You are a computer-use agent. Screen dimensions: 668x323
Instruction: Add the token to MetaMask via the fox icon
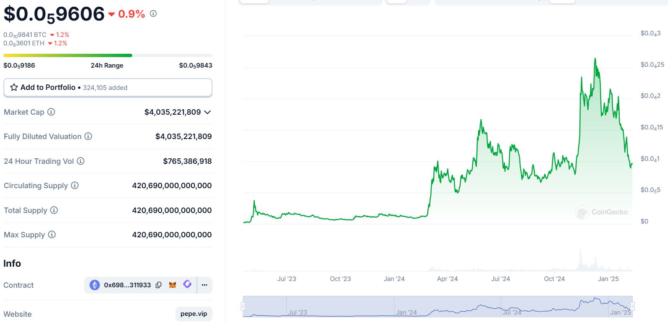tap(173, 285)
